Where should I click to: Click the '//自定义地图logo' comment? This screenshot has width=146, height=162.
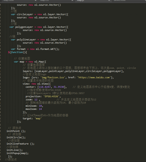(34, 74)
